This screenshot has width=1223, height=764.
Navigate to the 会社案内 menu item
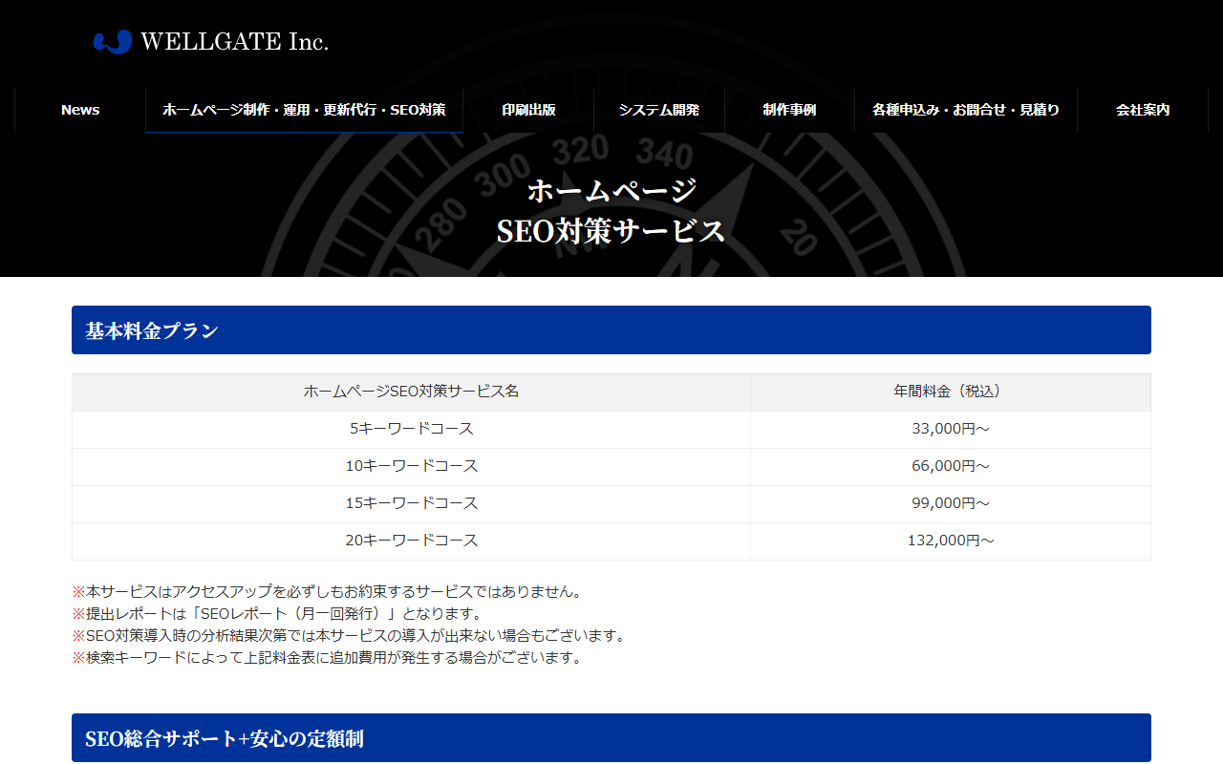[1143, 110]
